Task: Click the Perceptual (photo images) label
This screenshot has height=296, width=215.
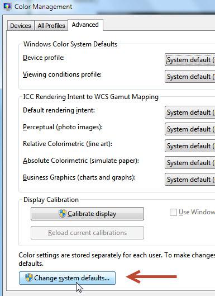Action: pos(63,127)
